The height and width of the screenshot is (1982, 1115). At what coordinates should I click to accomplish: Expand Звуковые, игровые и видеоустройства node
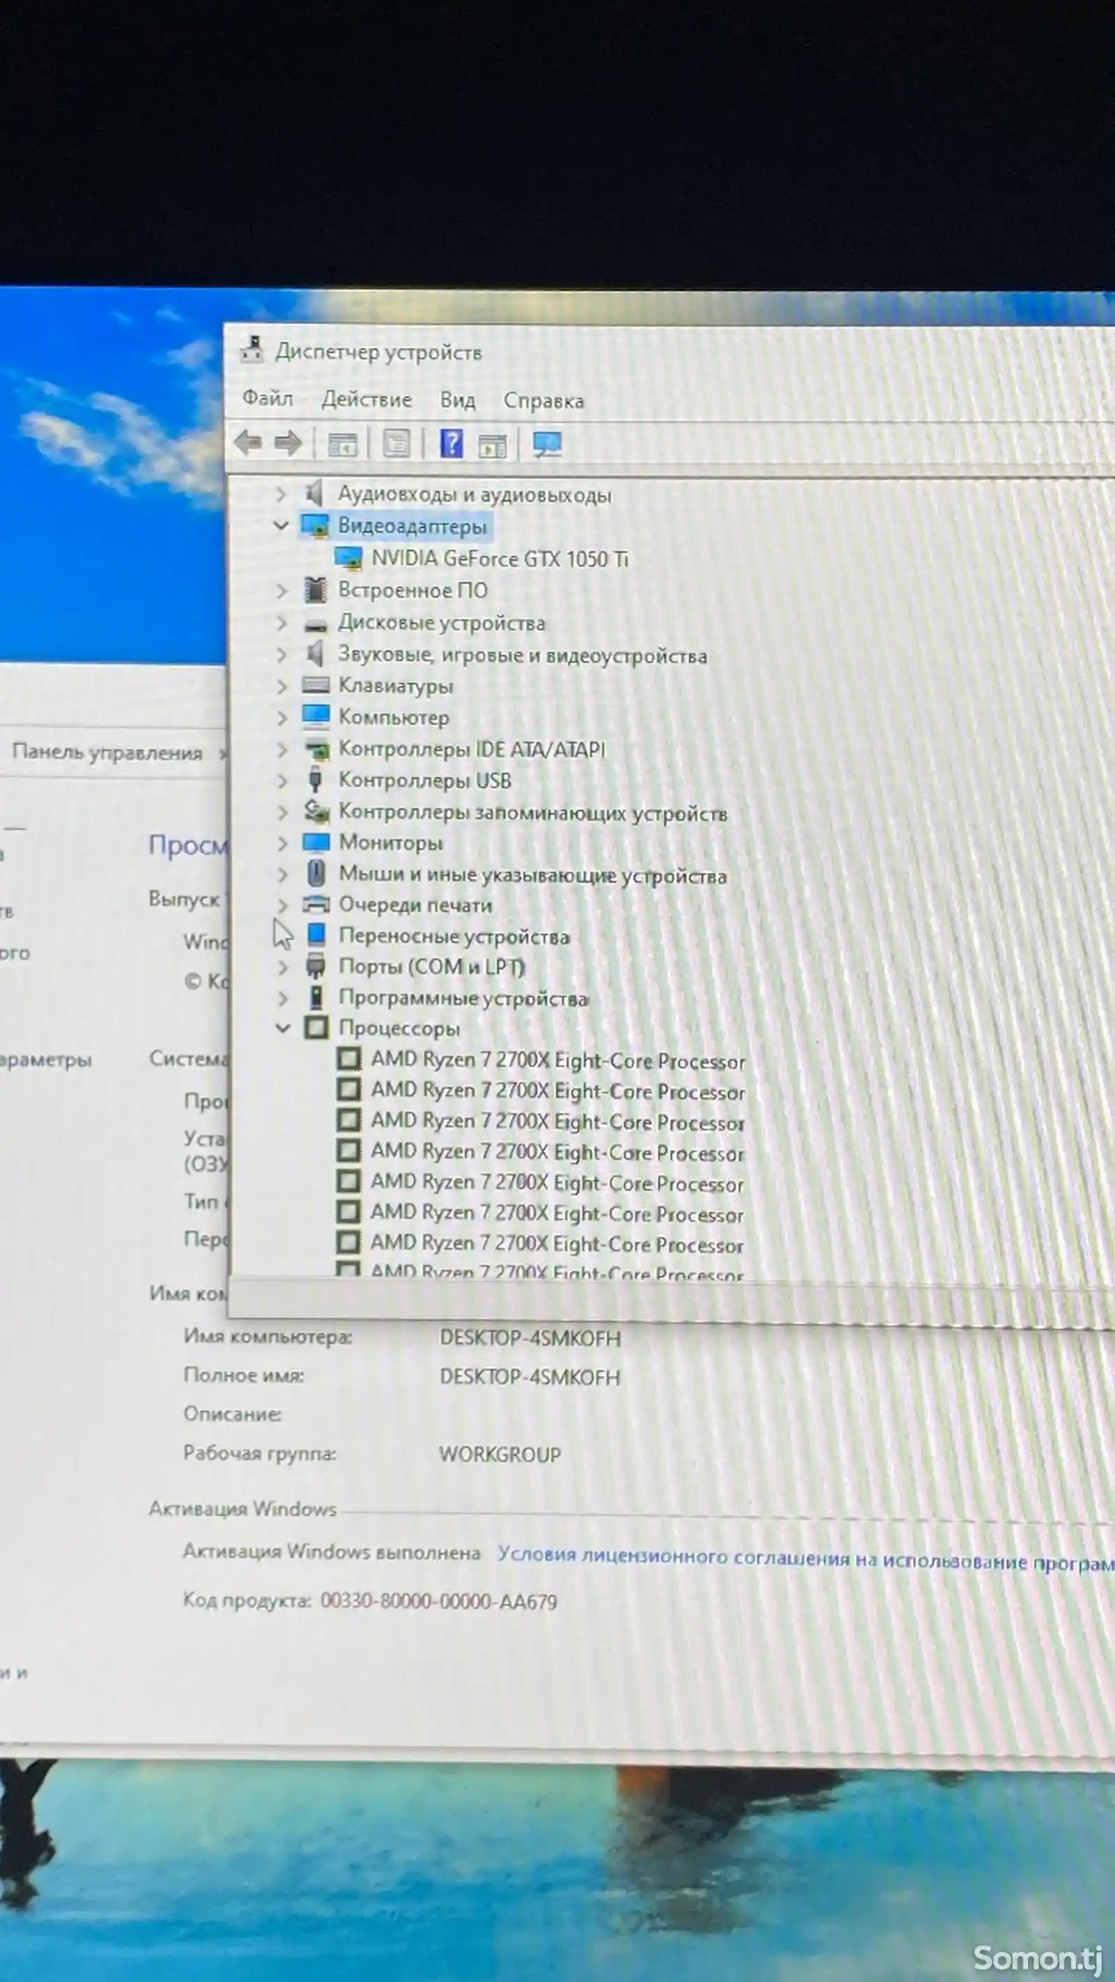(282, 655)
